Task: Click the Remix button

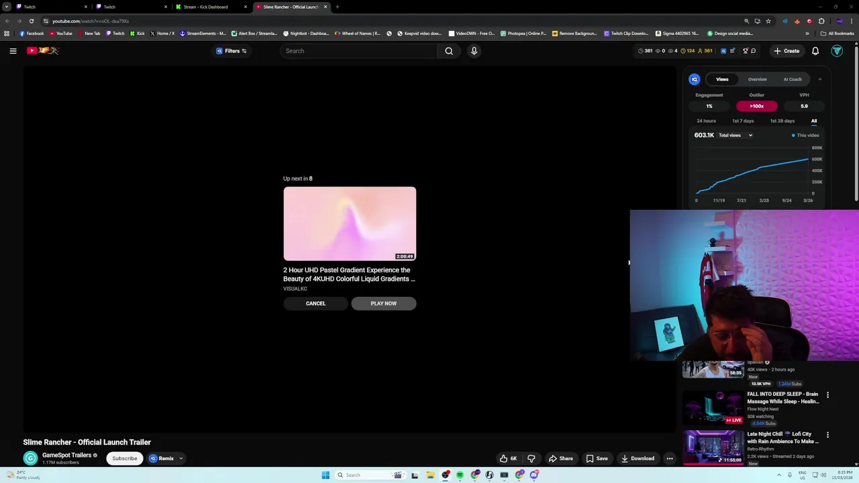Action: click(162, 458)
